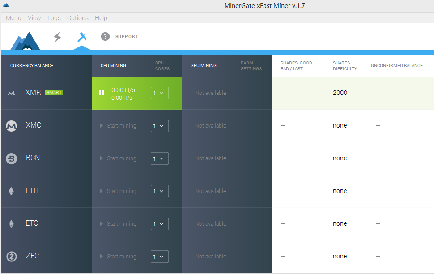Start mining ZEC on CPU
434x274 pixels.
tap(118, 257)
